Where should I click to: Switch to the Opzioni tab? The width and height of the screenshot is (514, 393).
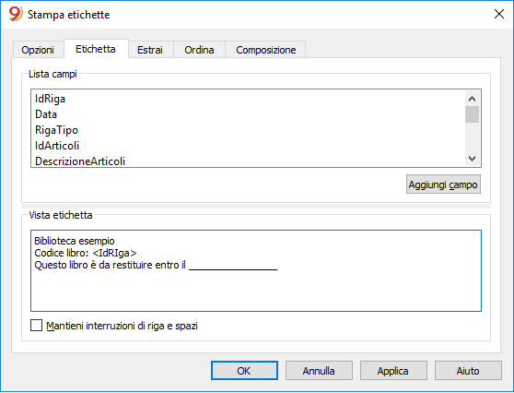(38, 50)
